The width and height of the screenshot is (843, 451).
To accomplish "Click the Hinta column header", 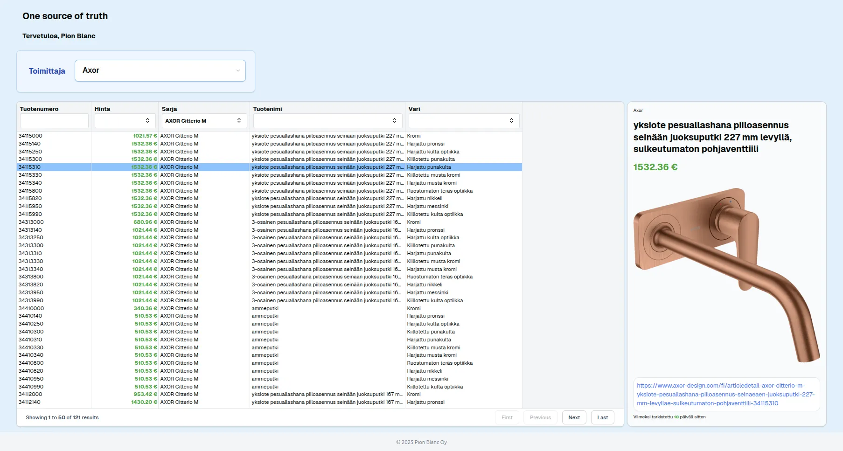I will tap(103, 109).
